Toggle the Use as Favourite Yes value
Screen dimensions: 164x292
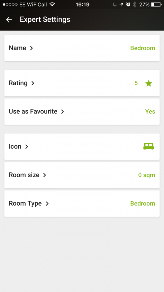coord(150,111)
